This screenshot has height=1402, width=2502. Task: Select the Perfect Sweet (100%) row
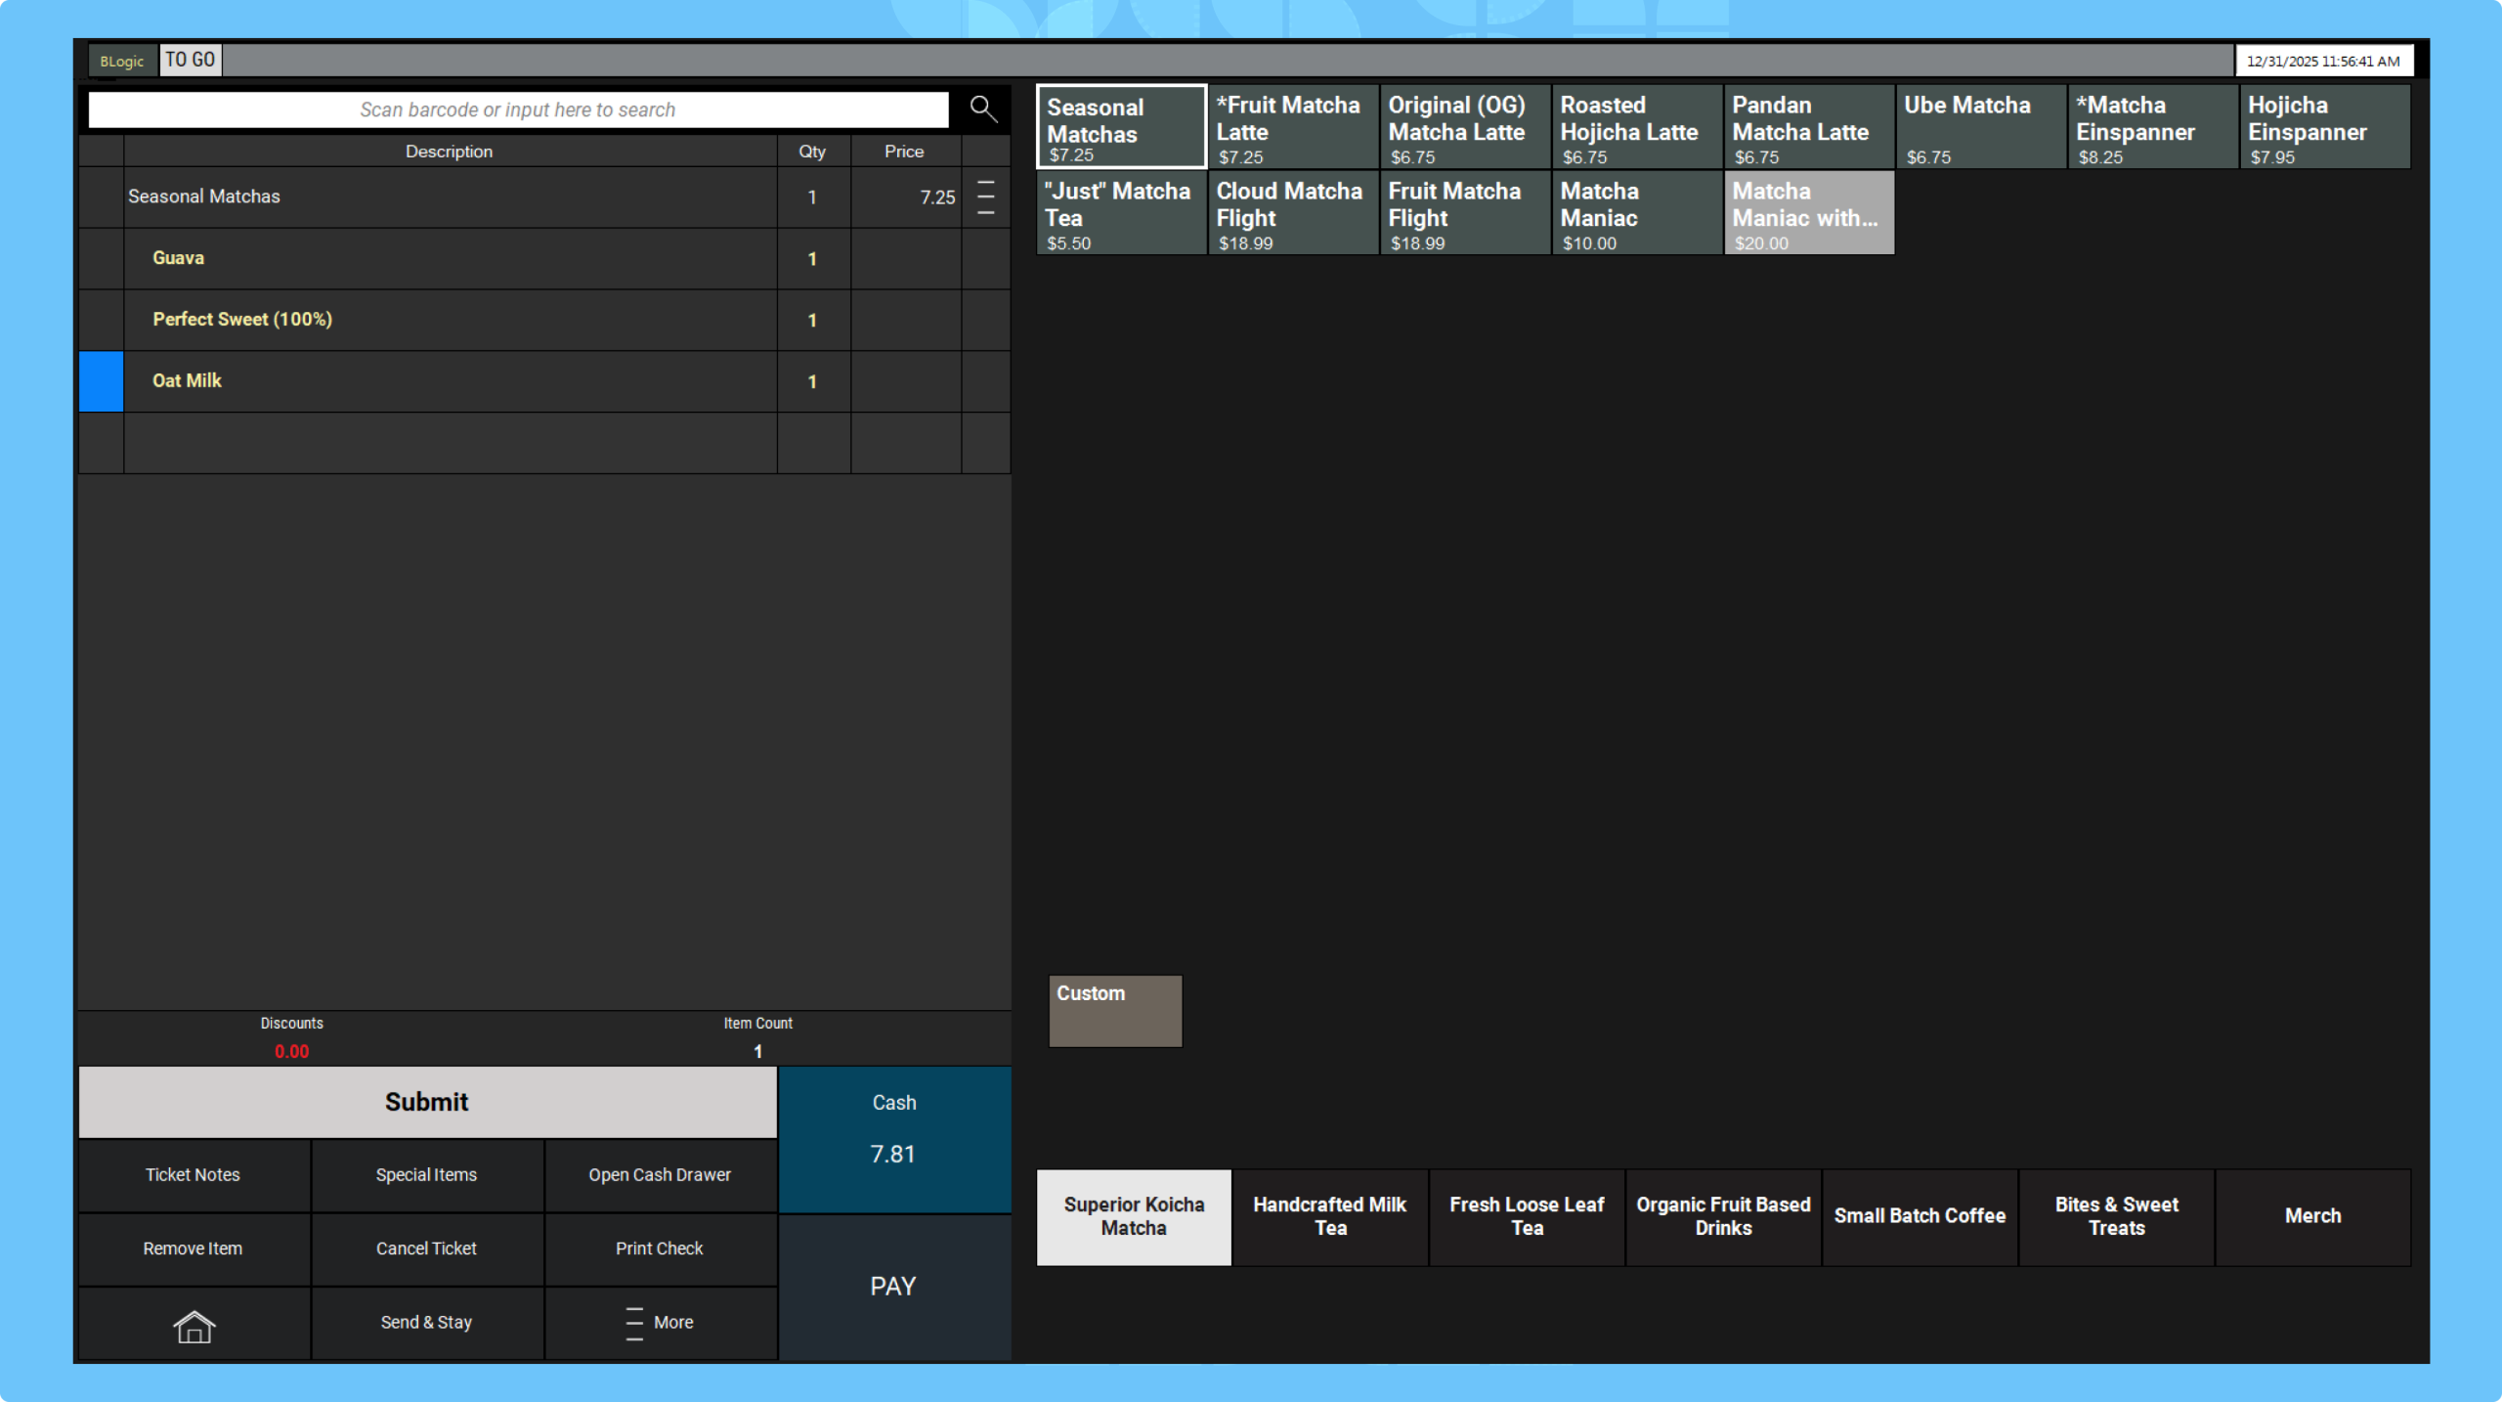coord(544,321)
